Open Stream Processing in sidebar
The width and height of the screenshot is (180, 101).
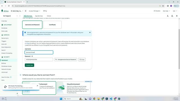tap(7, 53)
